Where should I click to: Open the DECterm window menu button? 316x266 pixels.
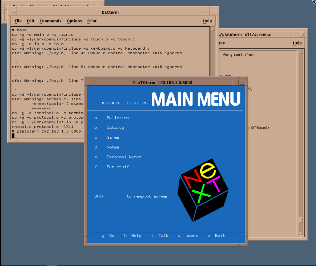point(14,12)
